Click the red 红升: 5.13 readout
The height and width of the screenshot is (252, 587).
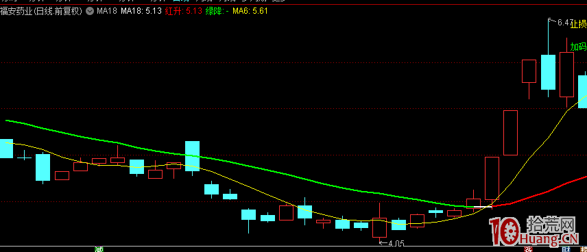point(184,11)
